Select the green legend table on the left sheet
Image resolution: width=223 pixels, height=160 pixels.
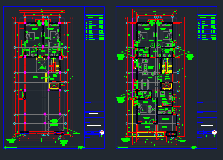(94, 27)
